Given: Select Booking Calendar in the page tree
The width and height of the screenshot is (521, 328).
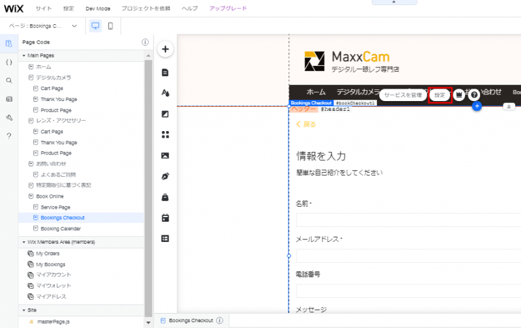Looking at the screenshot, I should pyautogui.click(x=61, y=228).
